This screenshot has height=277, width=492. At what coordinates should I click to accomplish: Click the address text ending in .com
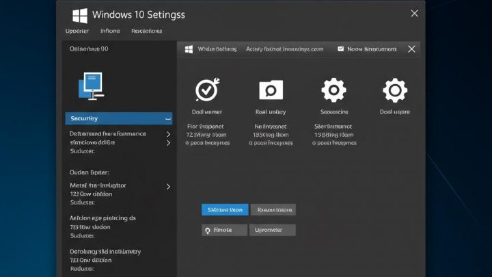click(284, 49)
